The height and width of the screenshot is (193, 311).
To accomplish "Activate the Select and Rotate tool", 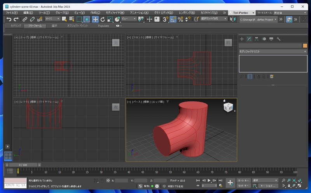I will 103,19.
